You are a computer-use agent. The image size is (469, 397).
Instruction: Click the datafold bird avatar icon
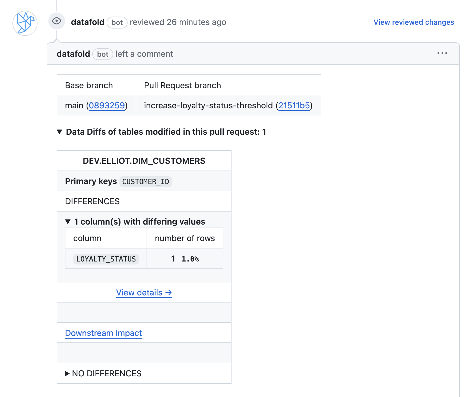tap(25, 23)
